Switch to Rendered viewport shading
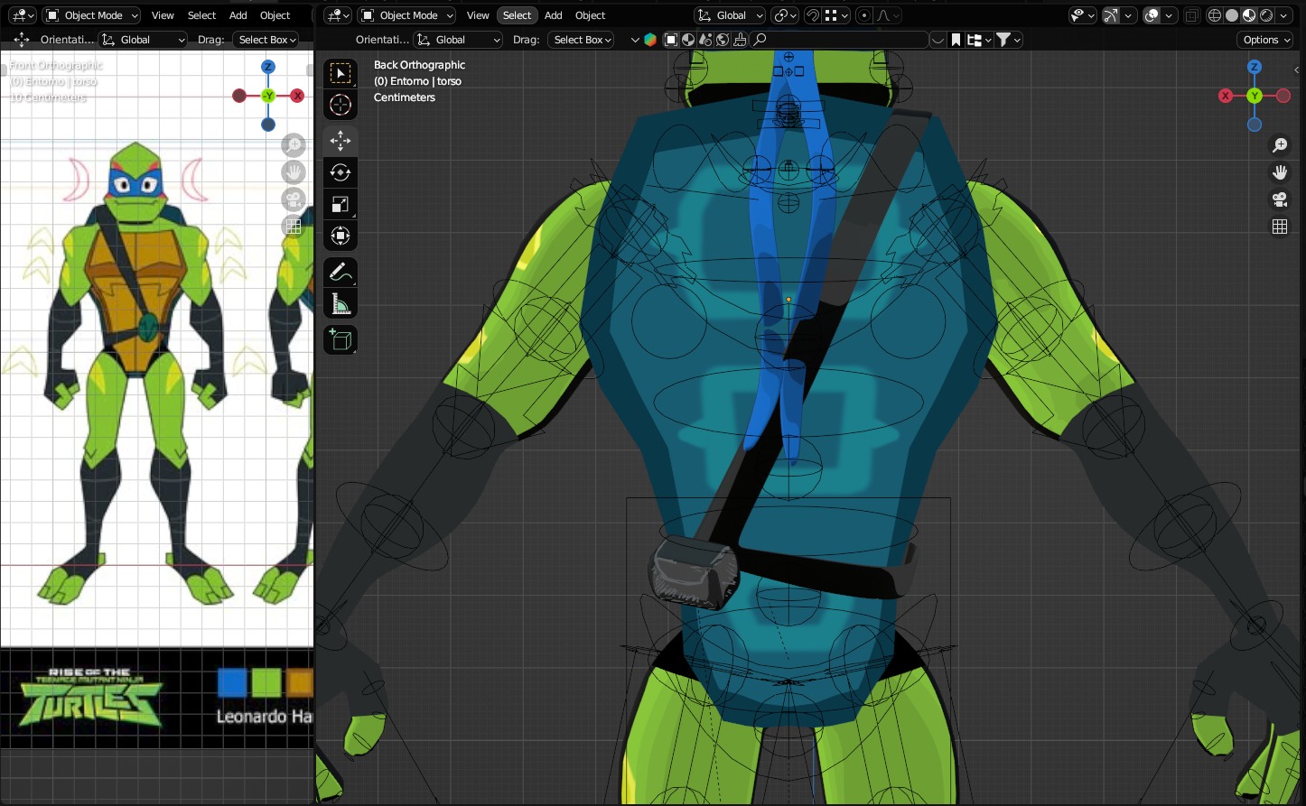 point(1266,15)
